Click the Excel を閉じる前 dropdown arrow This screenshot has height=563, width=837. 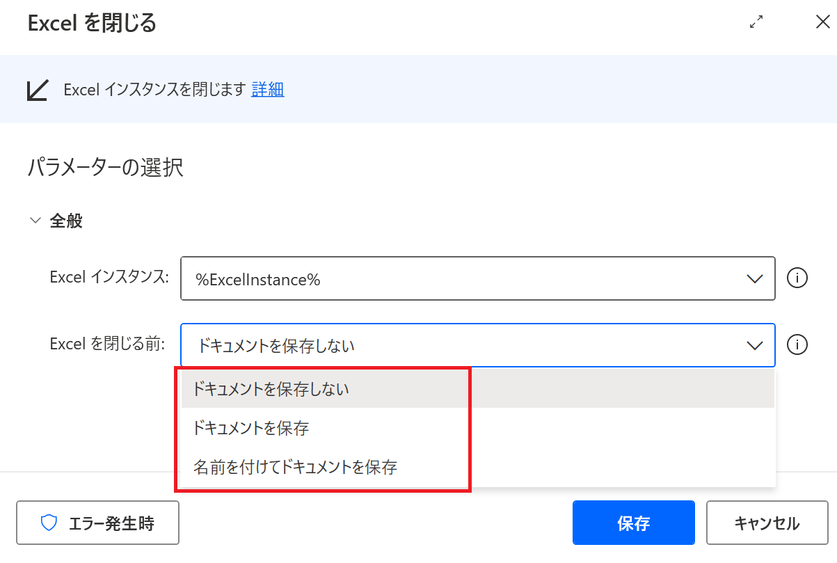(754, 345)
